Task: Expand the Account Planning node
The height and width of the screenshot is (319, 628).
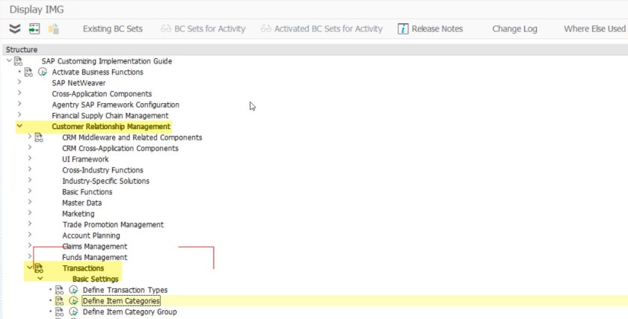Action: click(x=30, y=235)
